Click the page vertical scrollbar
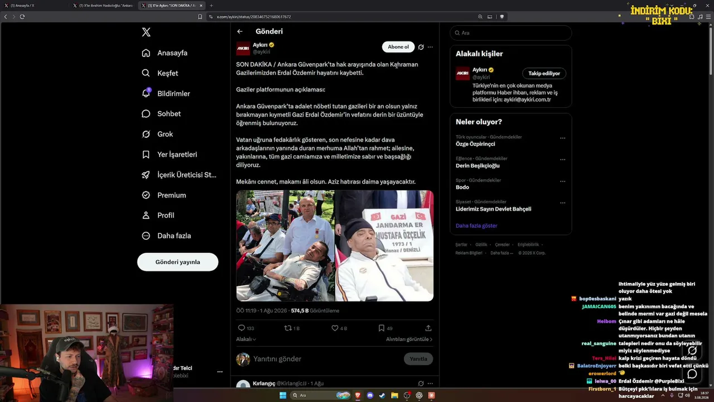The width and height of the screenshot is (714, 402). (x=710, y=50)
